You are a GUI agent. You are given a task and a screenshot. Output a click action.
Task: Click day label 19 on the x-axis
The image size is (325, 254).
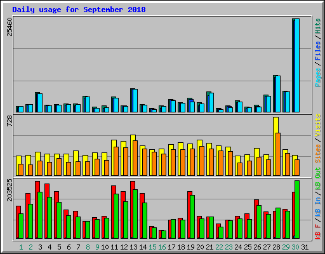tap(190, 247)
